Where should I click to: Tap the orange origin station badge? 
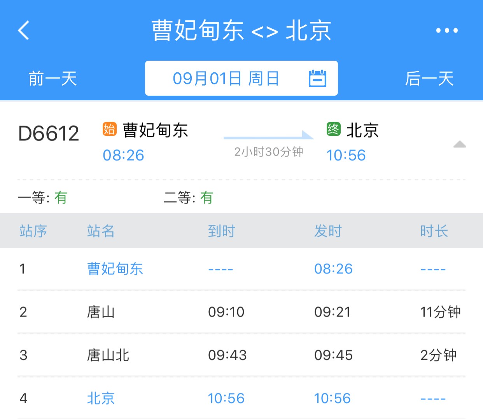point(109,129)
